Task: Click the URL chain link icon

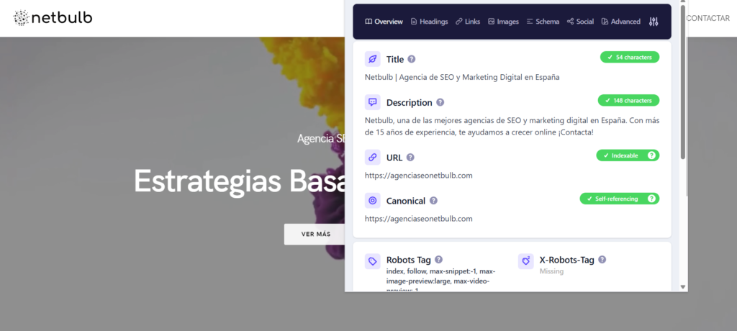Action: (373, 158)
